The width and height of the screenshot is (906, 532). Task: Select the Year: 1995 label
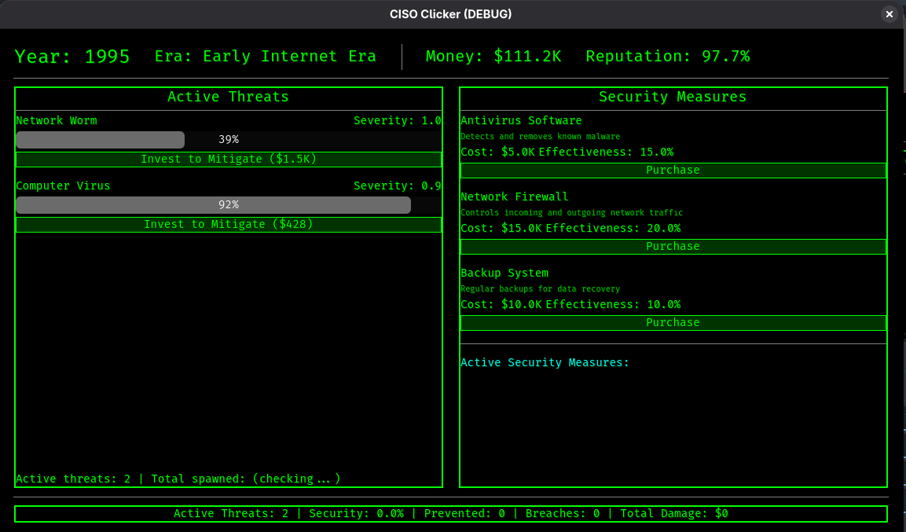coord(72,57)
